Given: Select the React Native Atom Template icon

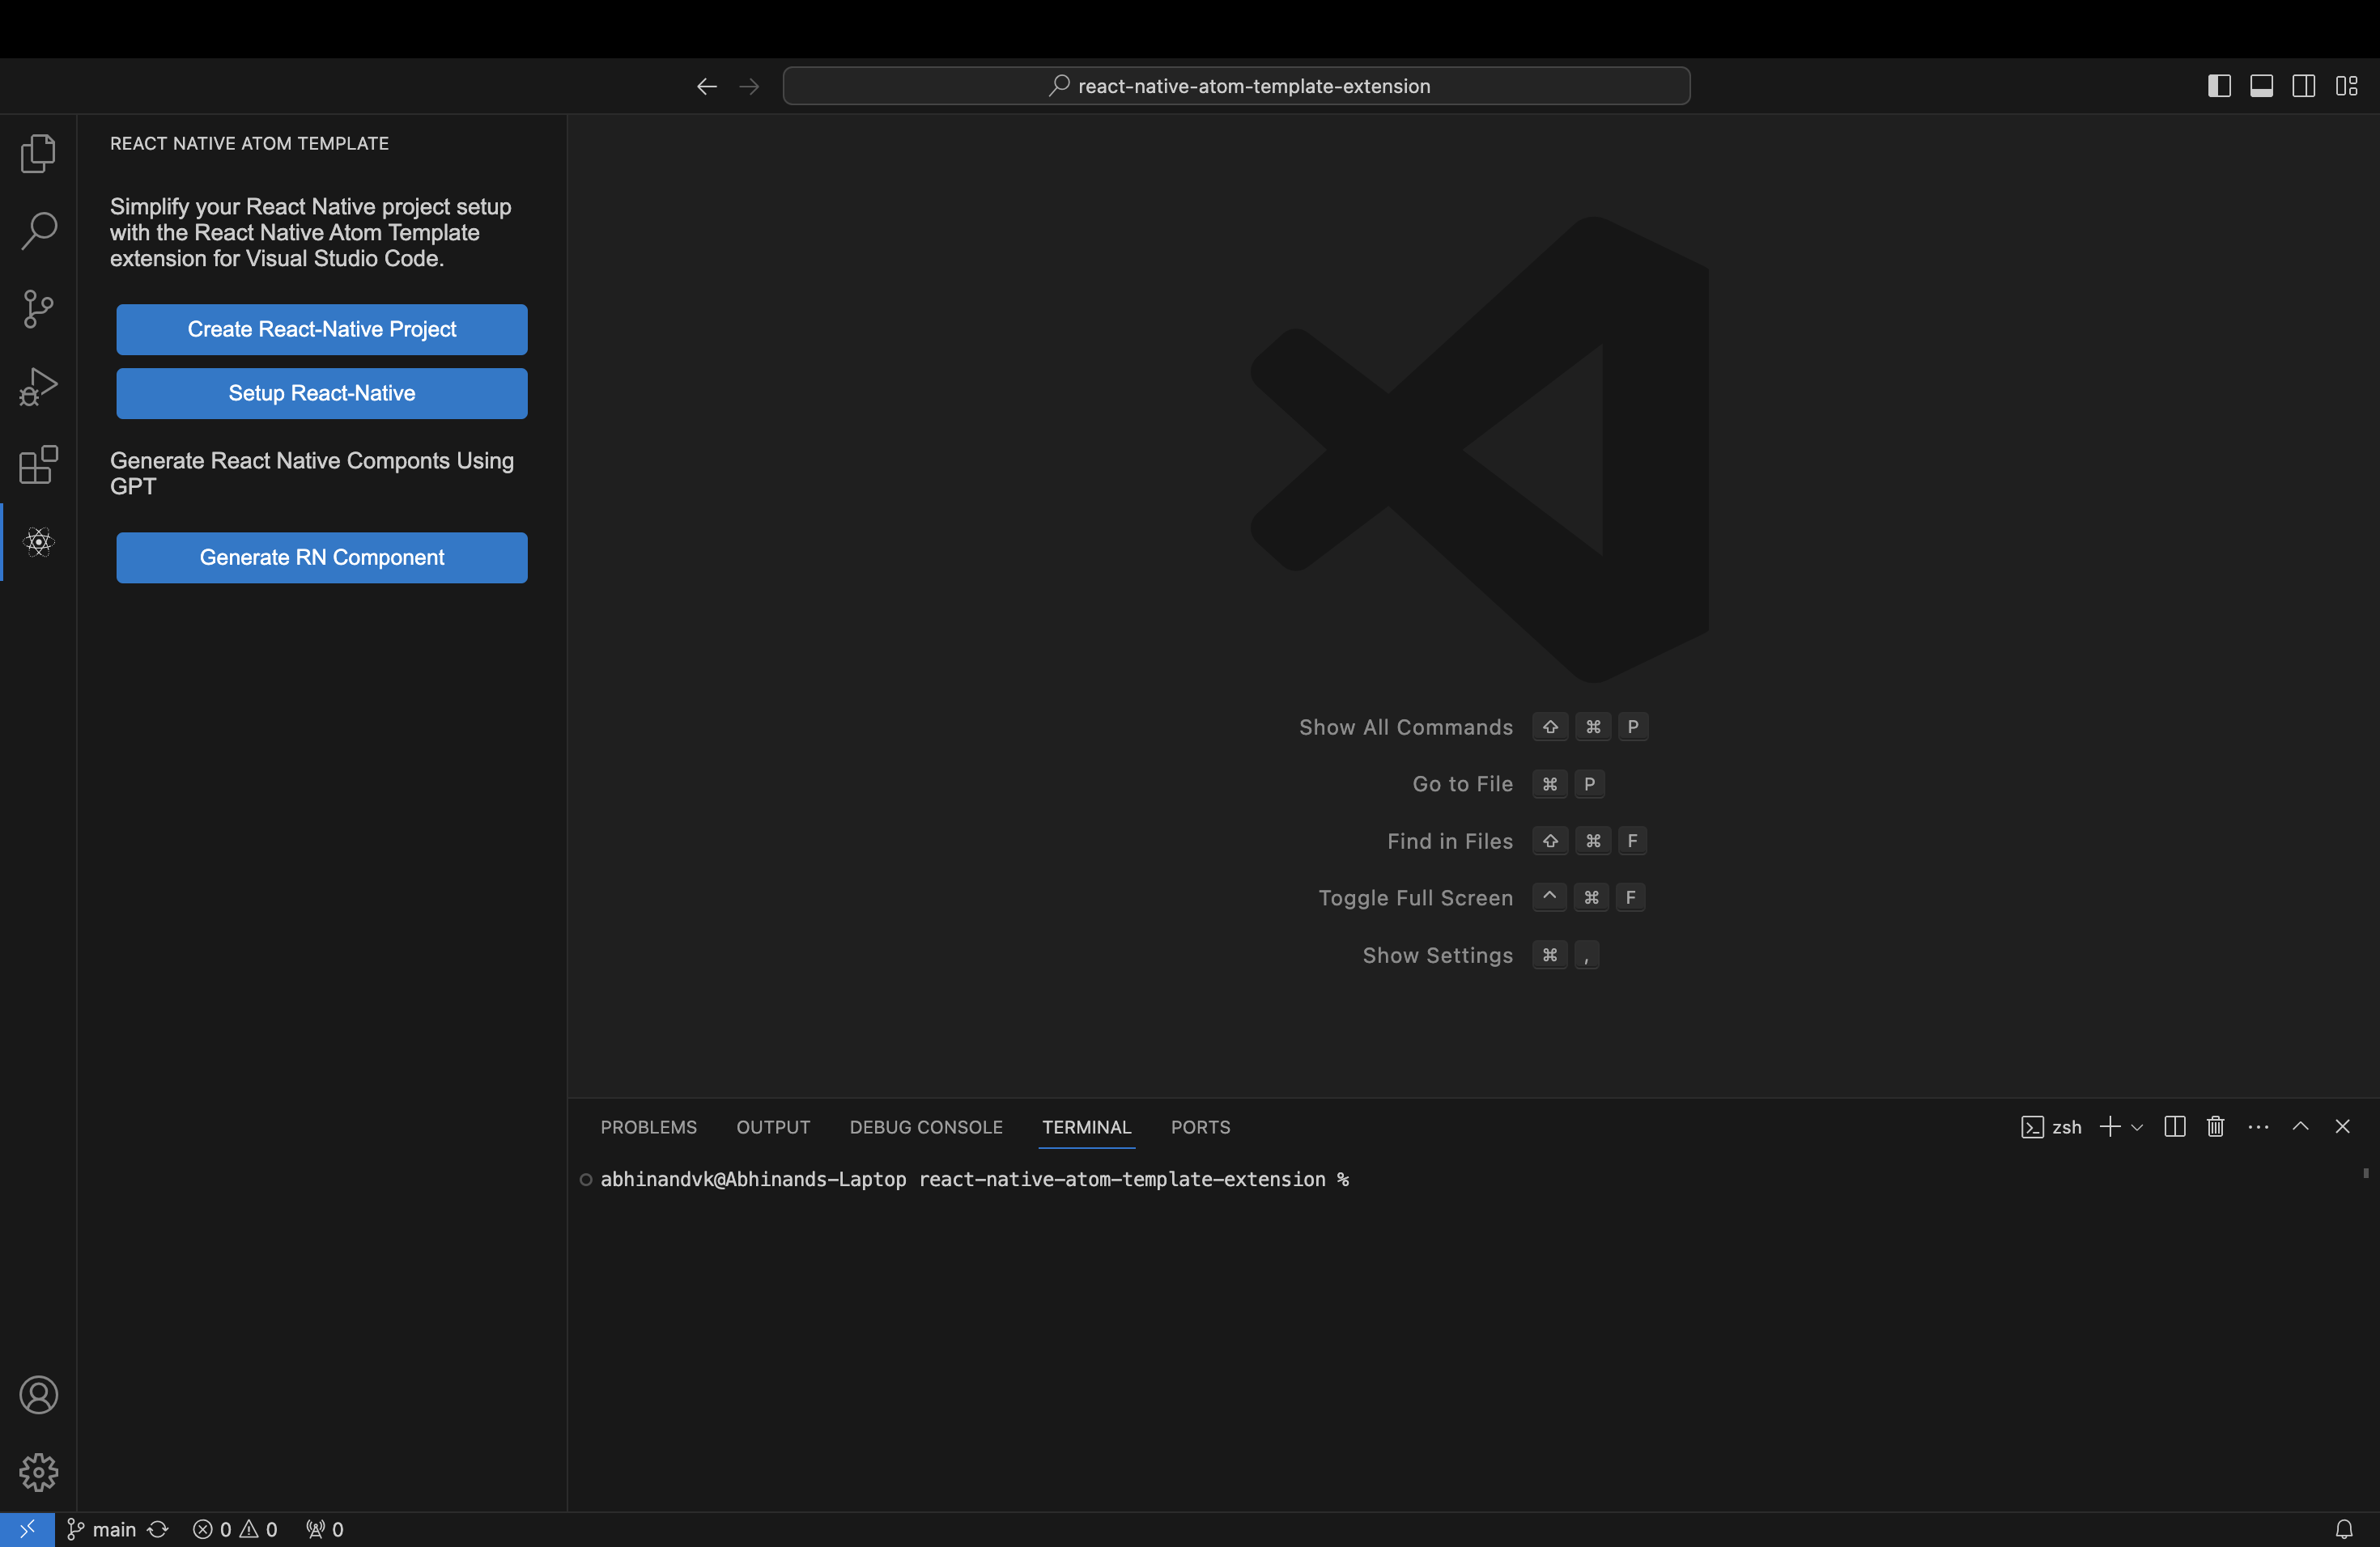Looking at the screenshot, I should pyautogui.click(x=38, y=541).
